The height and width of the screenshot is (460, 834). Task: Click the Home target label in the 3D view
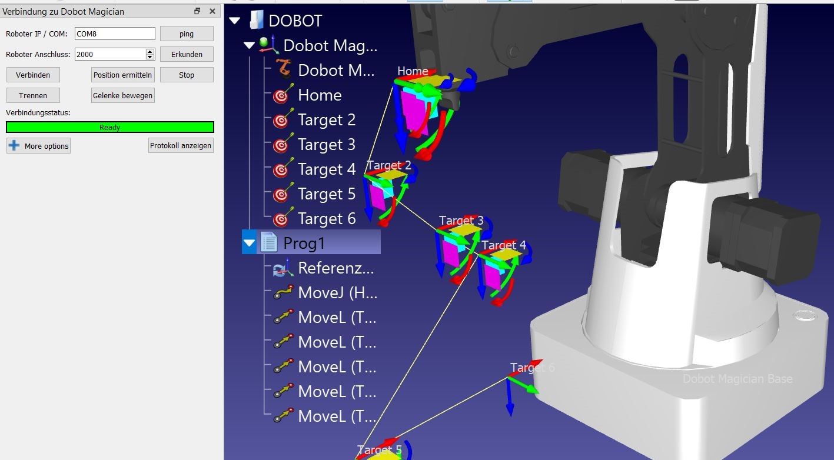tap(413, 71)
